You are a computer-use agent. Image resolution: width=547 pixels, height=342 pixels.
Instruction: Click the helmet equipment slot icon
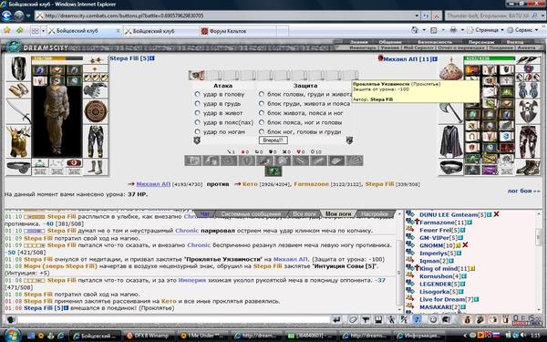click(x=18, y=68)
